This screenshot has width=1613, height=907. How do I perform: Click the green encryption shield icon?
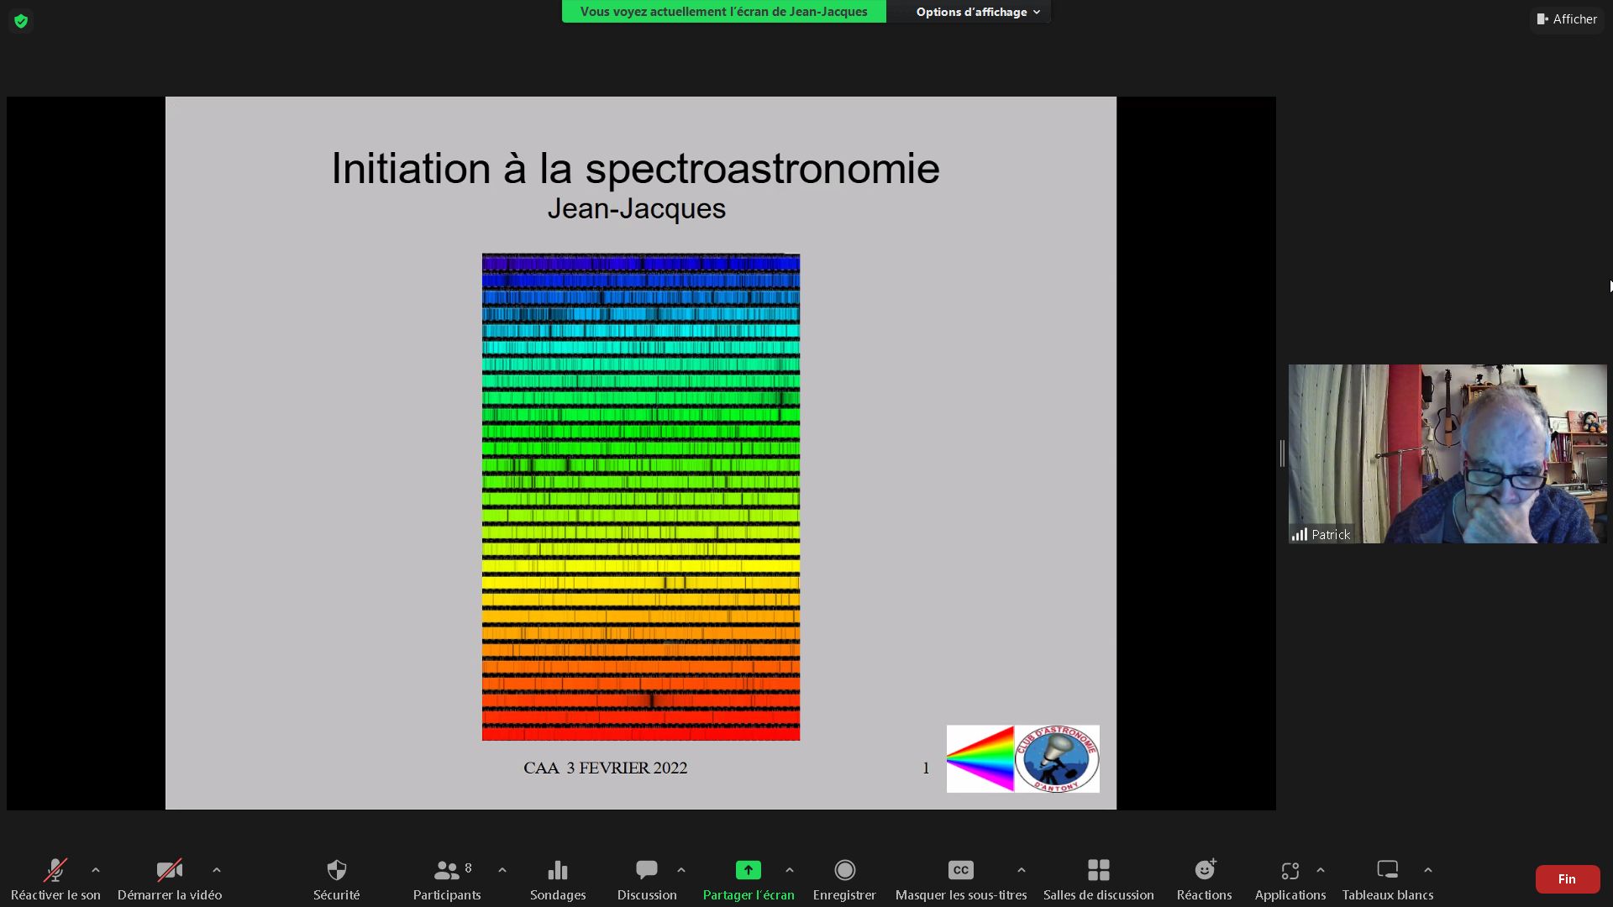click(x=21, y=21)
